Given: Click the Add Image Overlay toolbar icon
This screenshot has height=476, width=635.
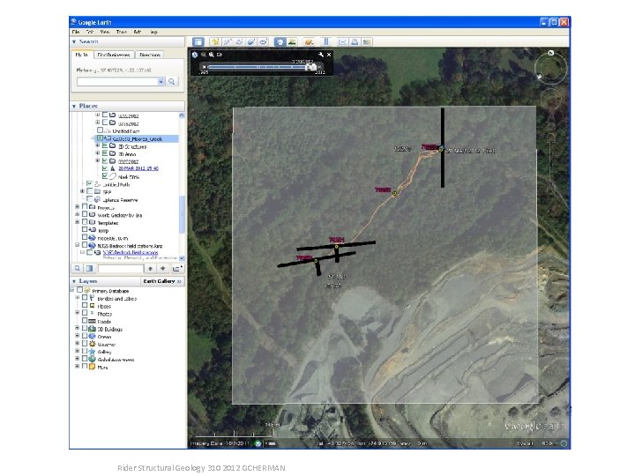Looking at the screenshot, I should (x=251, y=42).
